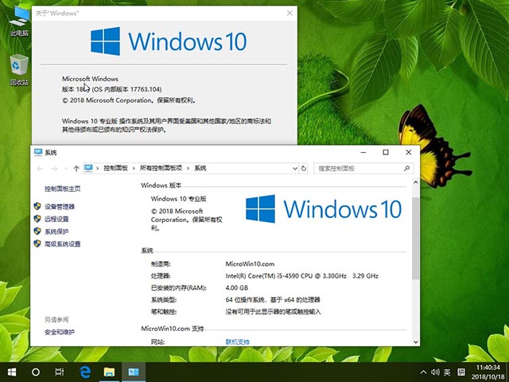Click manufacturer value MicroWin10.com
The width and height of the screenshot is (509, 382).
(250, 263)
